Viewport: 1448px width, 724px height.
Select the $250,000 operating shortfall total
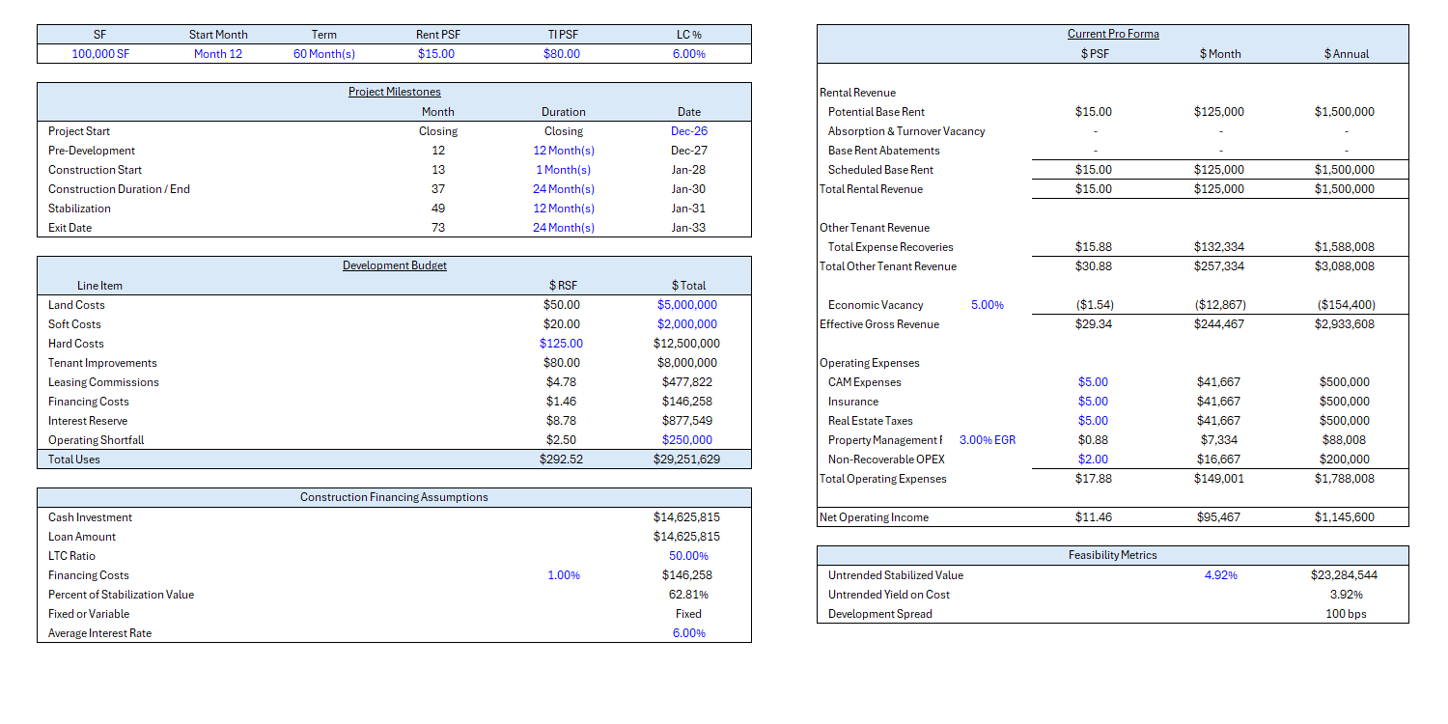click(x=689, y=440)
